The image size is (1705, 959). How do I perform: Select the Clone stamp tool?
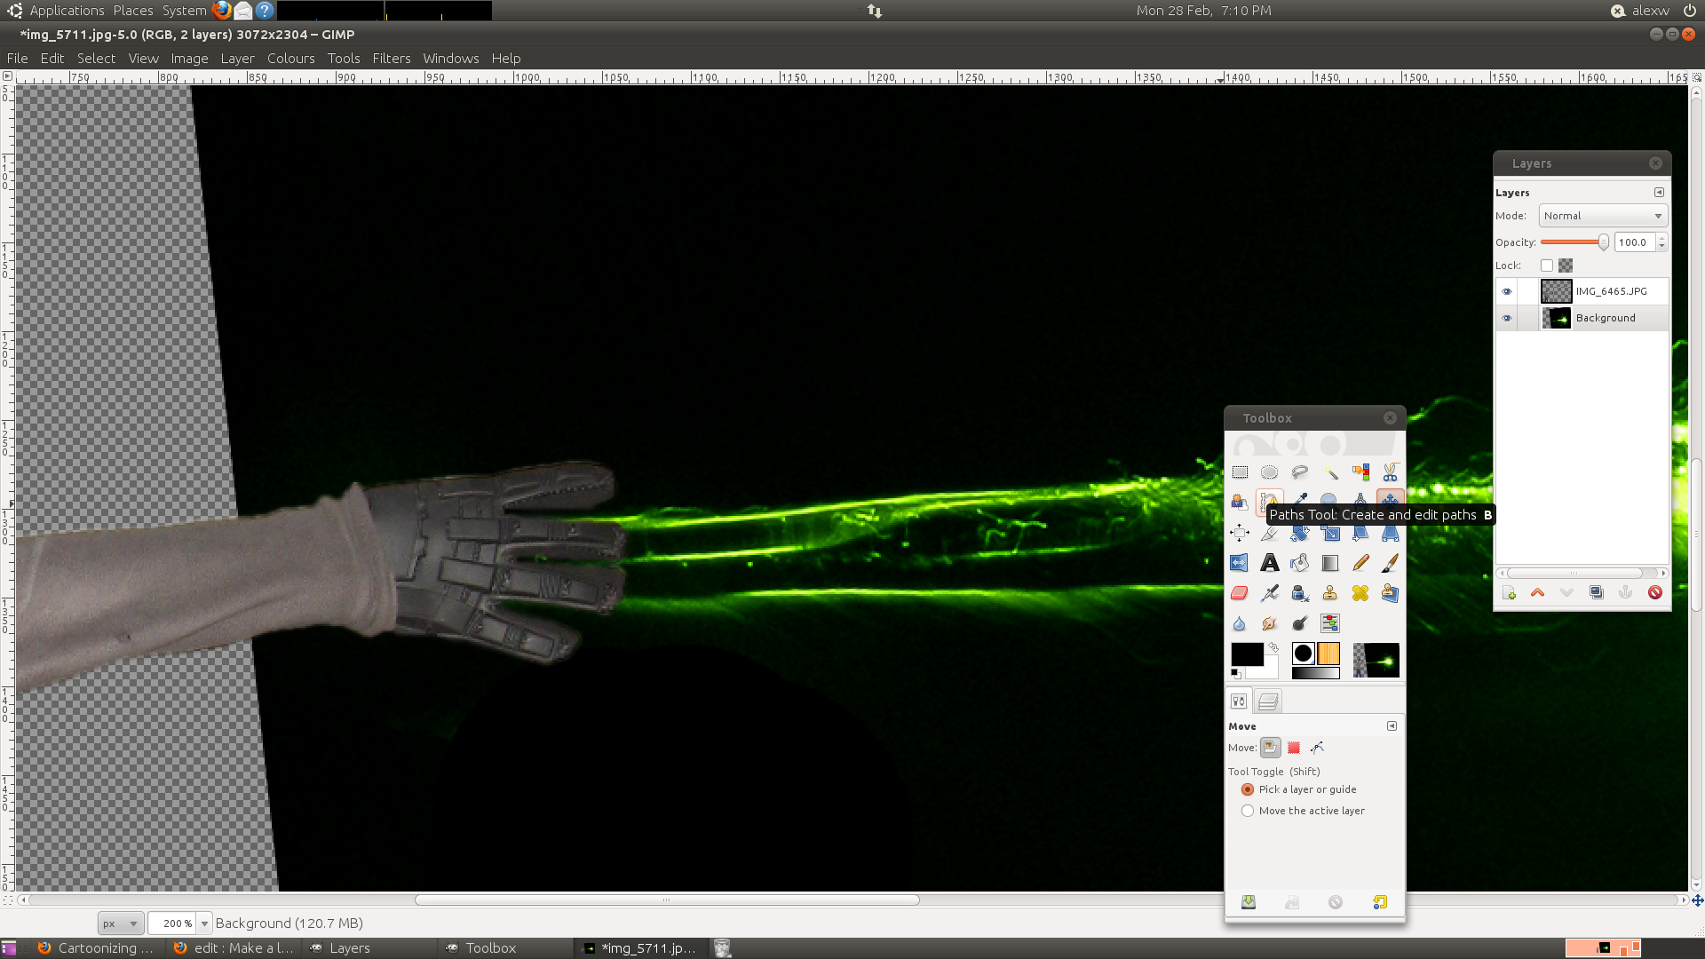pyautogui.click(x=1330, y=593)
